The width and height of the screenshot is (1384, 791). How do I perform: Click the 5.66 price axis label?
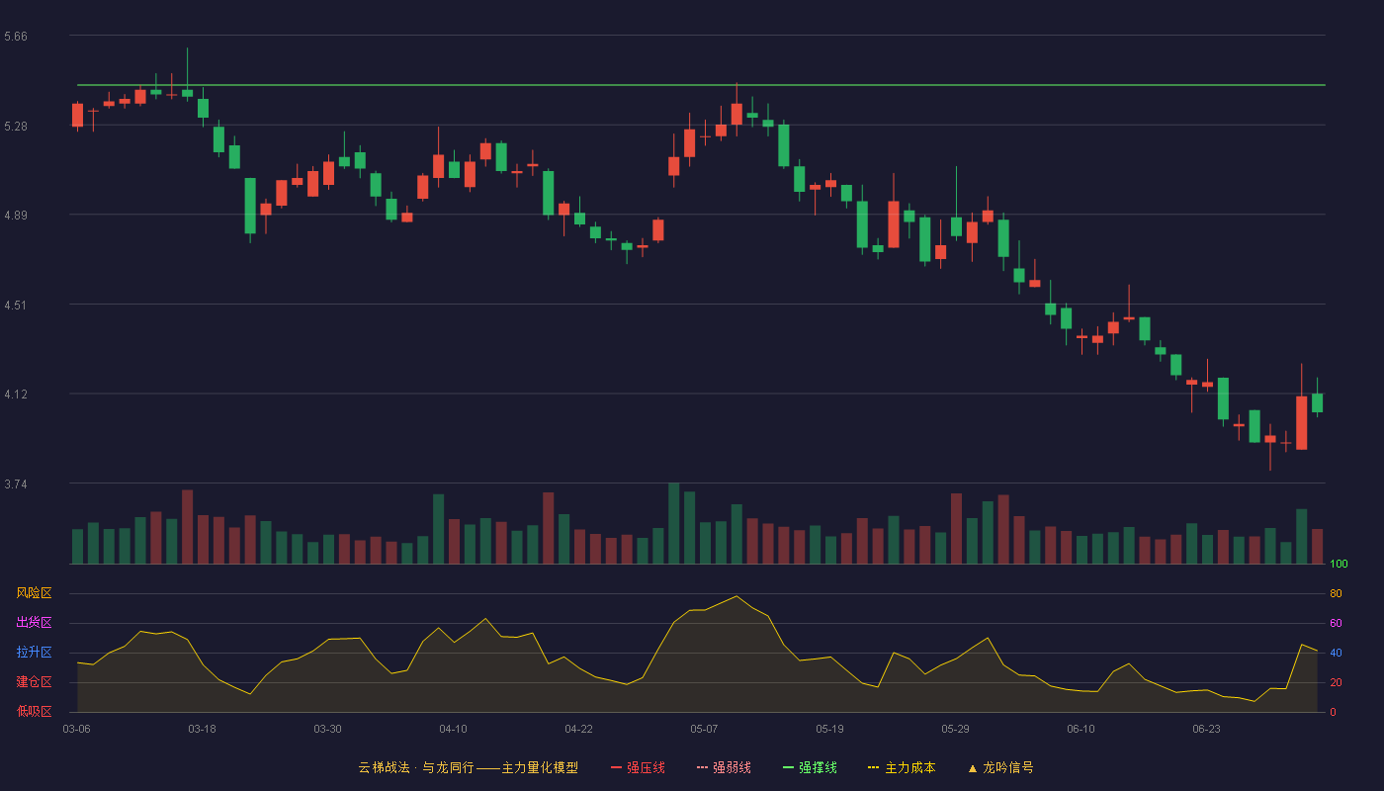tap(16, 37)
